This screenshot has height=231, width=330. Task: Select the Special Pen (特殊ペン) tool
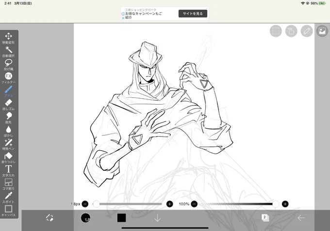(8, 144)
